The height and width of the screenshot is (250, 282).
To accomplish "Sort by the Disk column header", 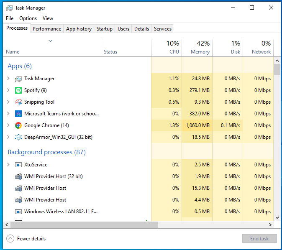I will 228,48.
